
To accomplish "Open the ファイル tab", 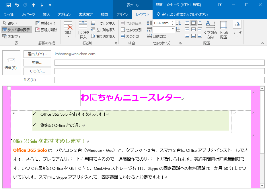I will point(9,15).
